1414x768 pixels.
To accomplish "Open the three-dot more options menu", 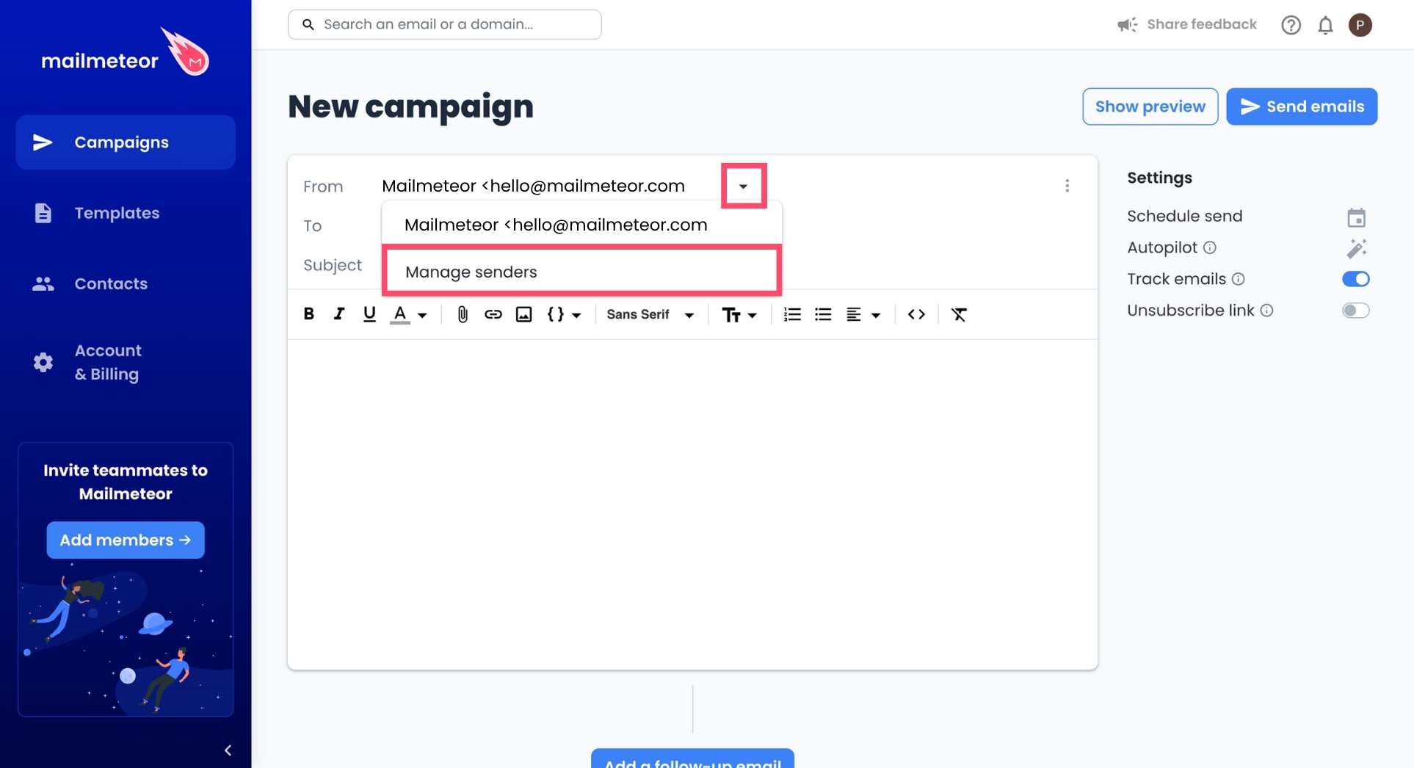I will point(1067,186).
